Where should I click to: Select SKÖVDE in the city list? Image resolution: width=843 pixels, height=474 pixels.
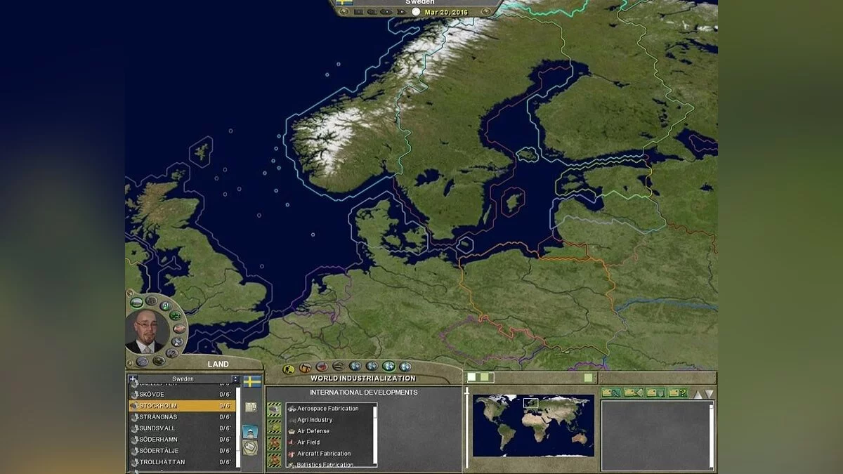182,395
